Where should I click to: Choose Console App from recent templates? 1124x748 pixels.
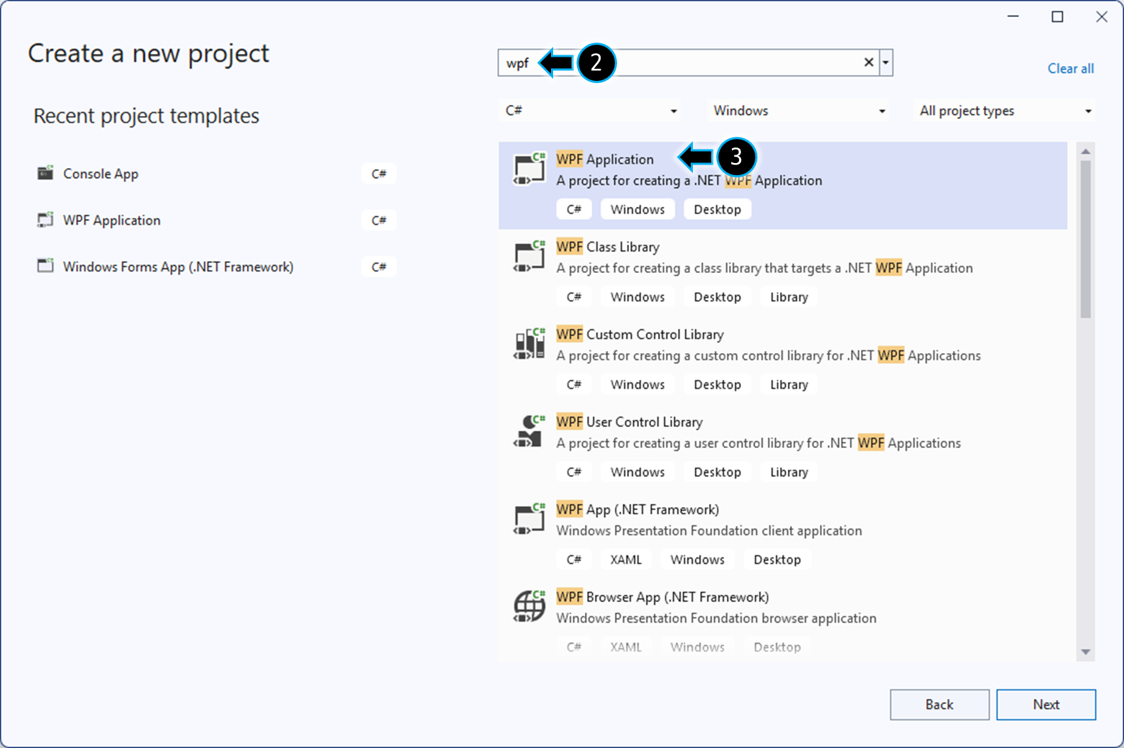point(216,174)
